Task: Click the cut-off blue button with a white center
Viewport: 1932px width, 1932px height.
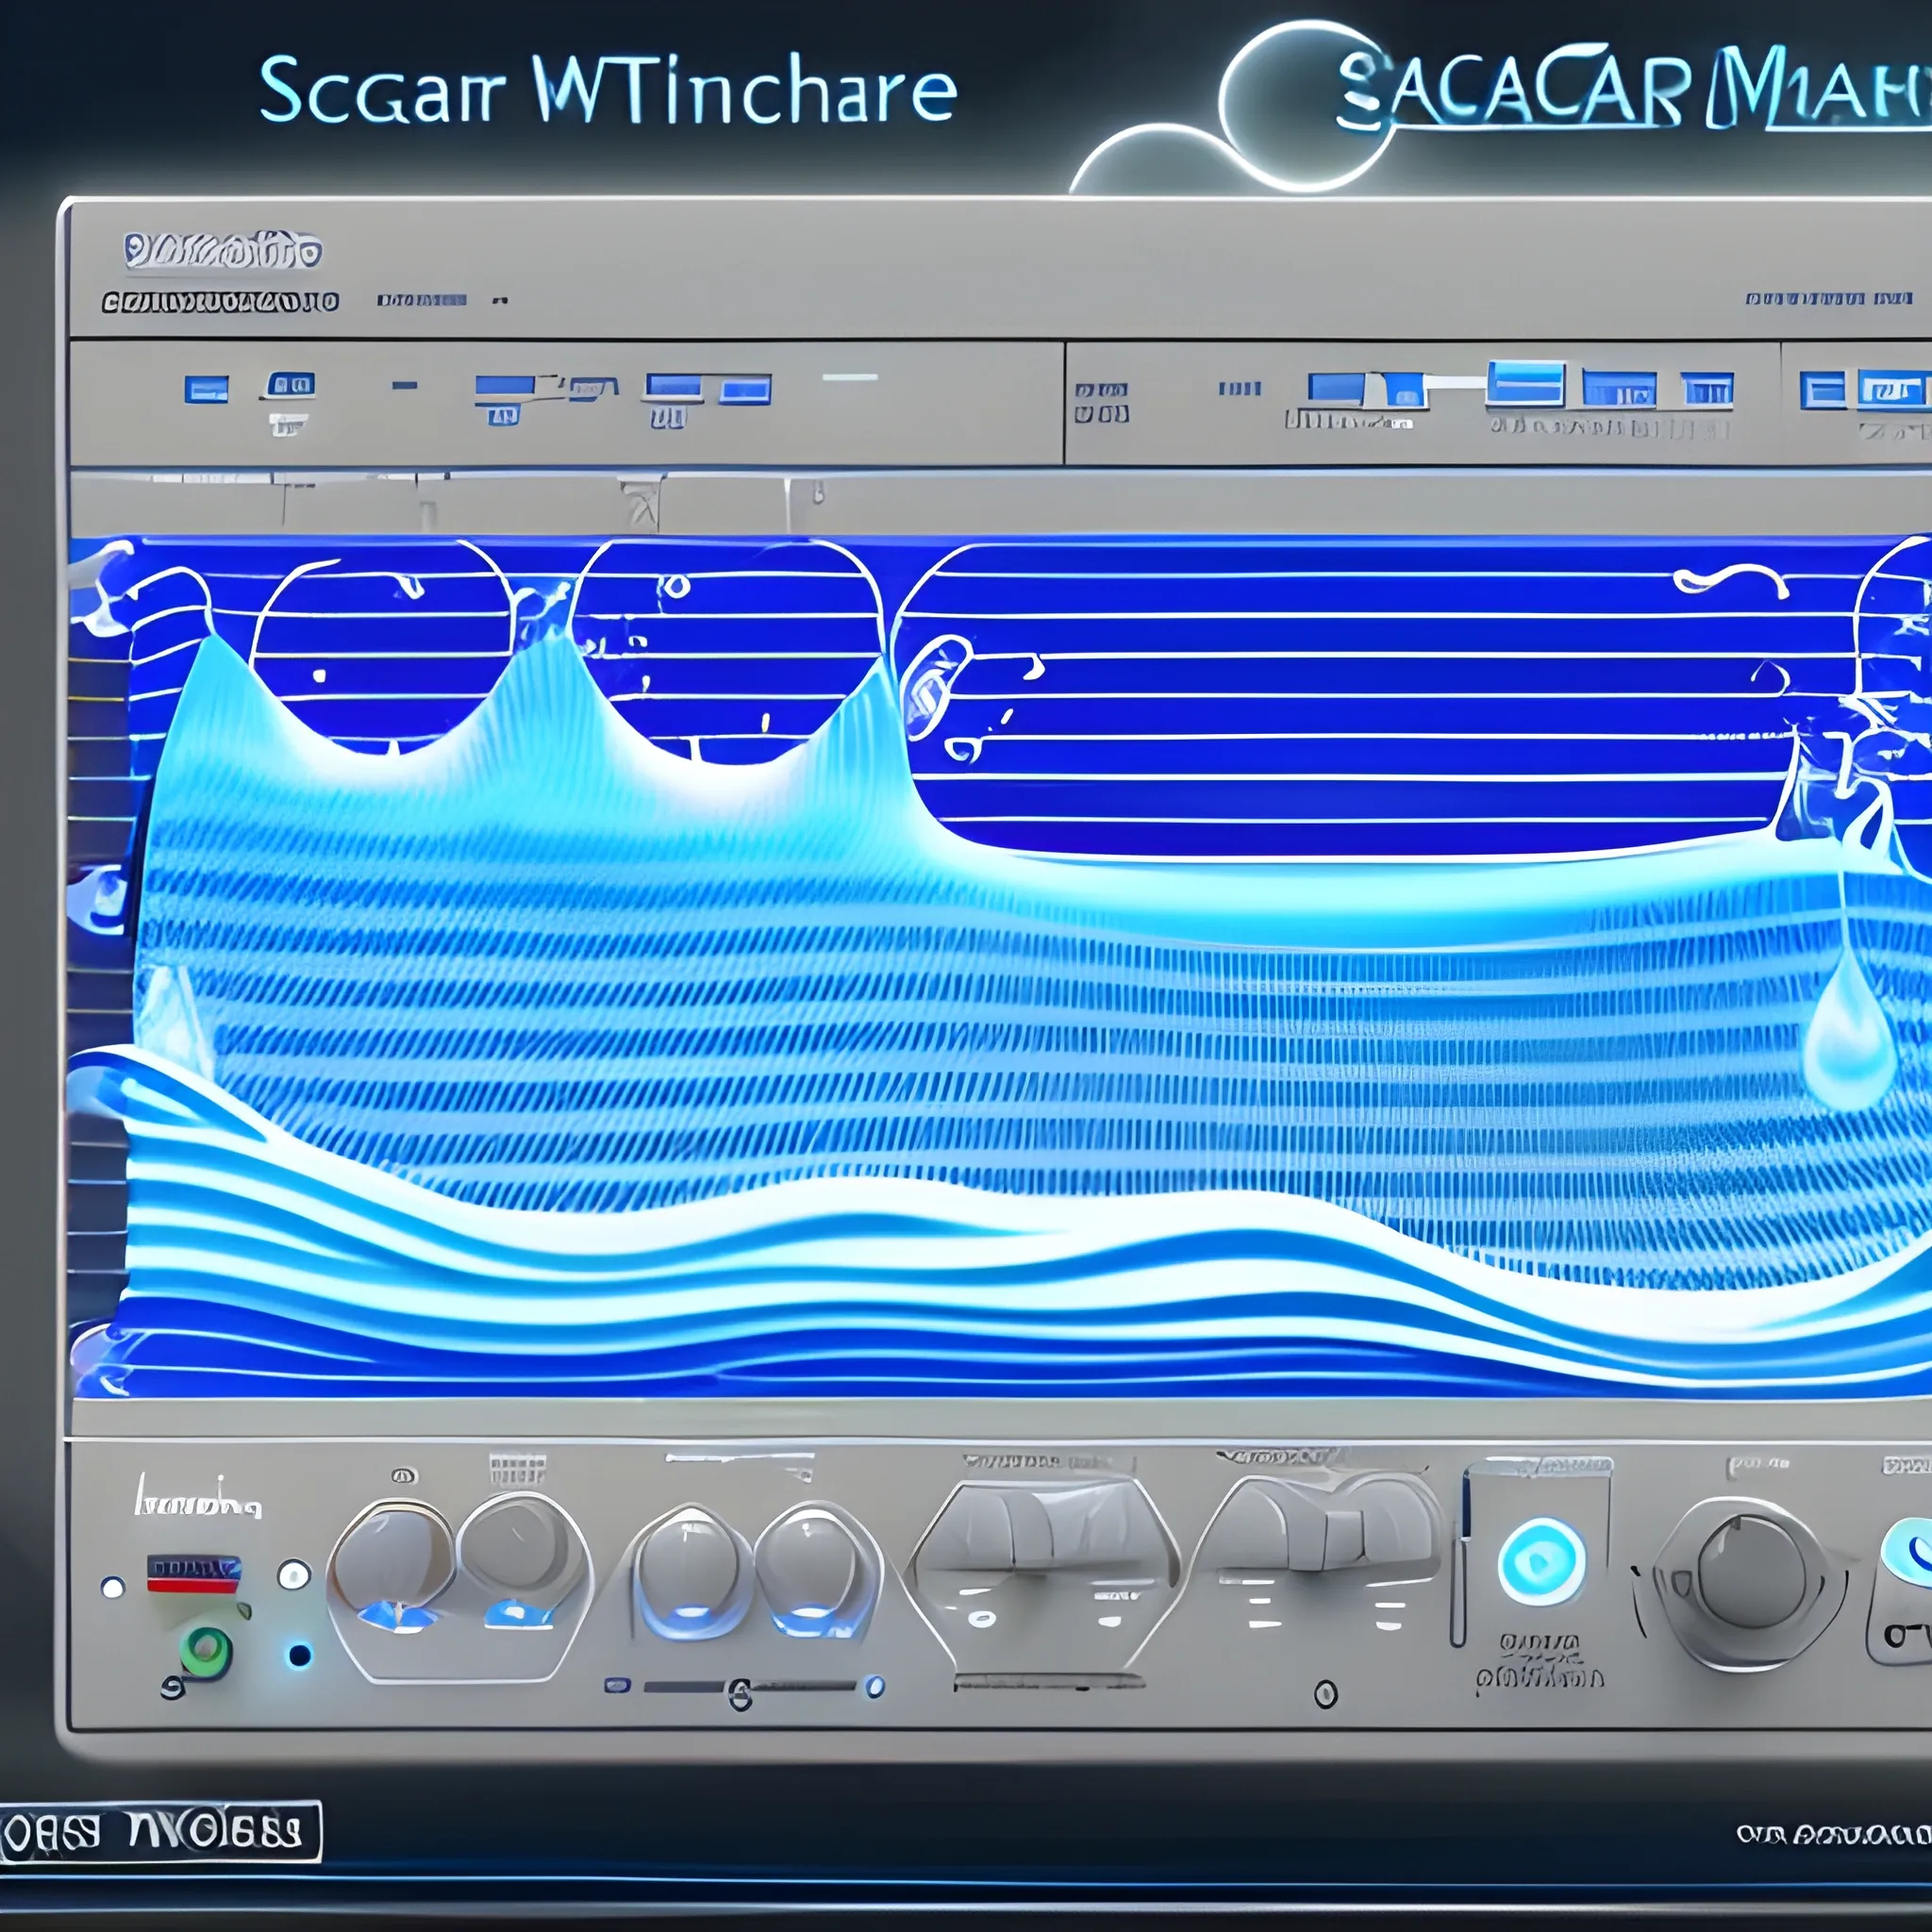Action: pos(1894,389)
